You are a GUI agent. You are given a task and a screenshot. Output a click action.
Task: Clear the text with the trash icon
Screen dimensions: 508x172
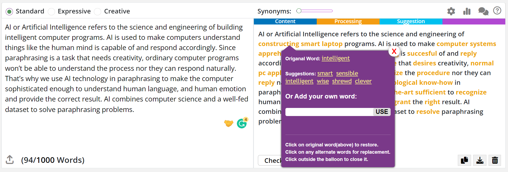pos(495,160)
